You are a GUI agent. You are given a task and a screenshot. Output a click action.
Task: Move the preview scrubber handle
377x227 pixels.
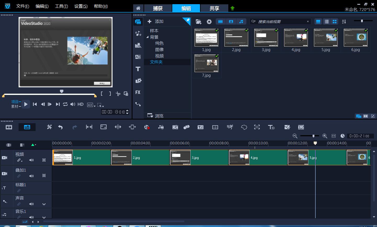62,91
